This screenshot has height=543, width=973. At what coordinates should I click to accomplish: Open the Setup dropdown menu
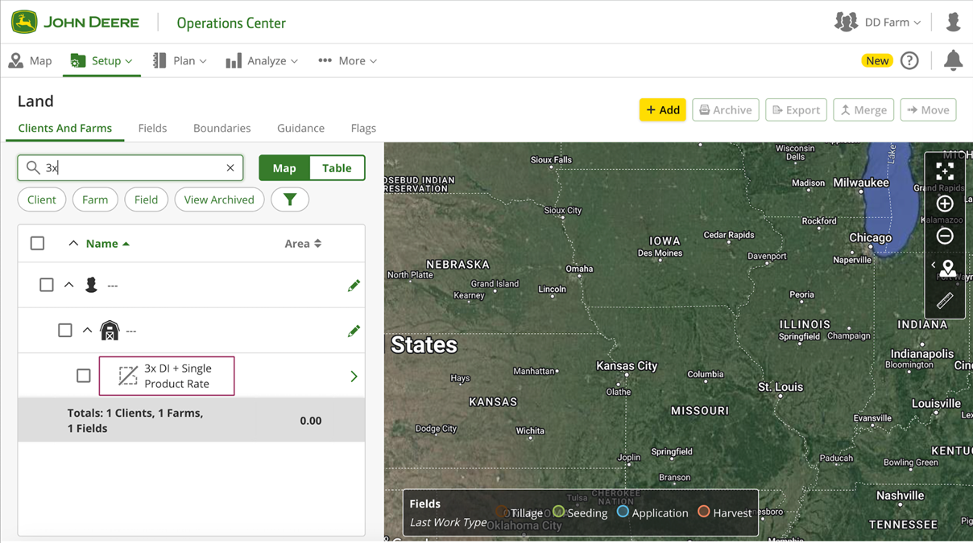102,61
